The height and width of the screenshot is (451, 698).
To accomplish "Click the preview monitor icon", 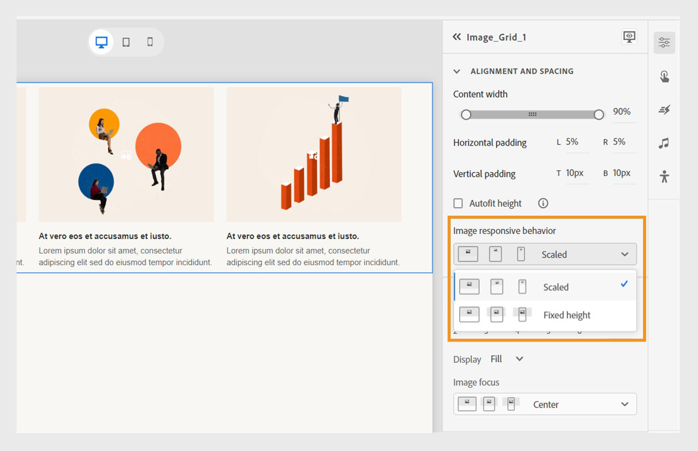I will [x=628, y=37].
